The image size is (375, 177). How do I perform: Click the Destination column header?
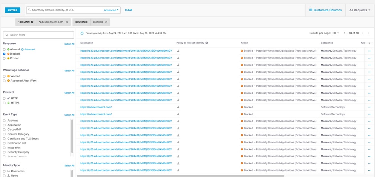[x=87, y=43]
